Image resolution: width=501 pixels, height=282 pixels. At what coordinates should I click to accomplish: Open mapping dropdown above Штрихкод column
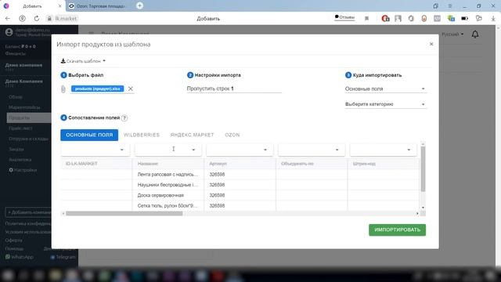tap(383, 150)
